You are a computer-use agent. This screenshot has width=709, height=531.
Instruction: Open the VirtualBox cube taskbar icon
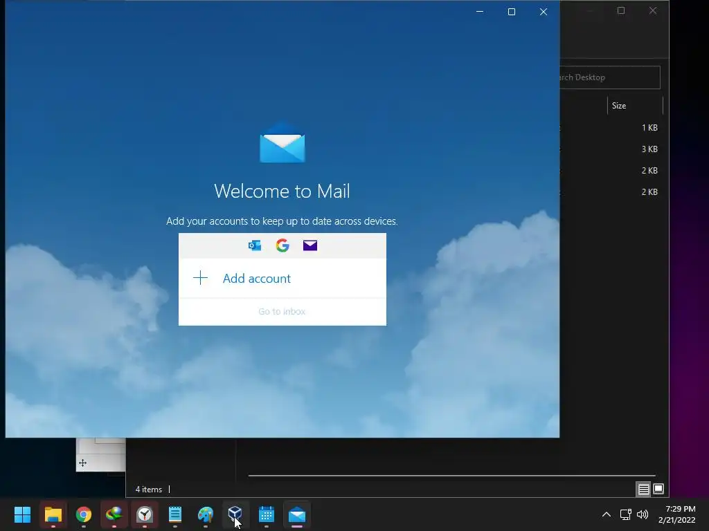point(235,514)
